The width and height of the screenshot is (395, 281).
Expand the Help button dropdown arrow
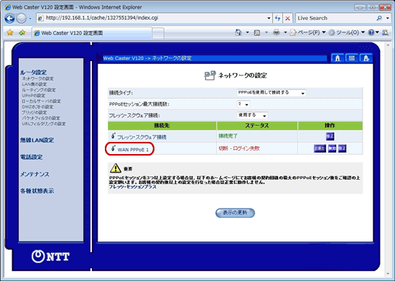[x=377, y=32]
